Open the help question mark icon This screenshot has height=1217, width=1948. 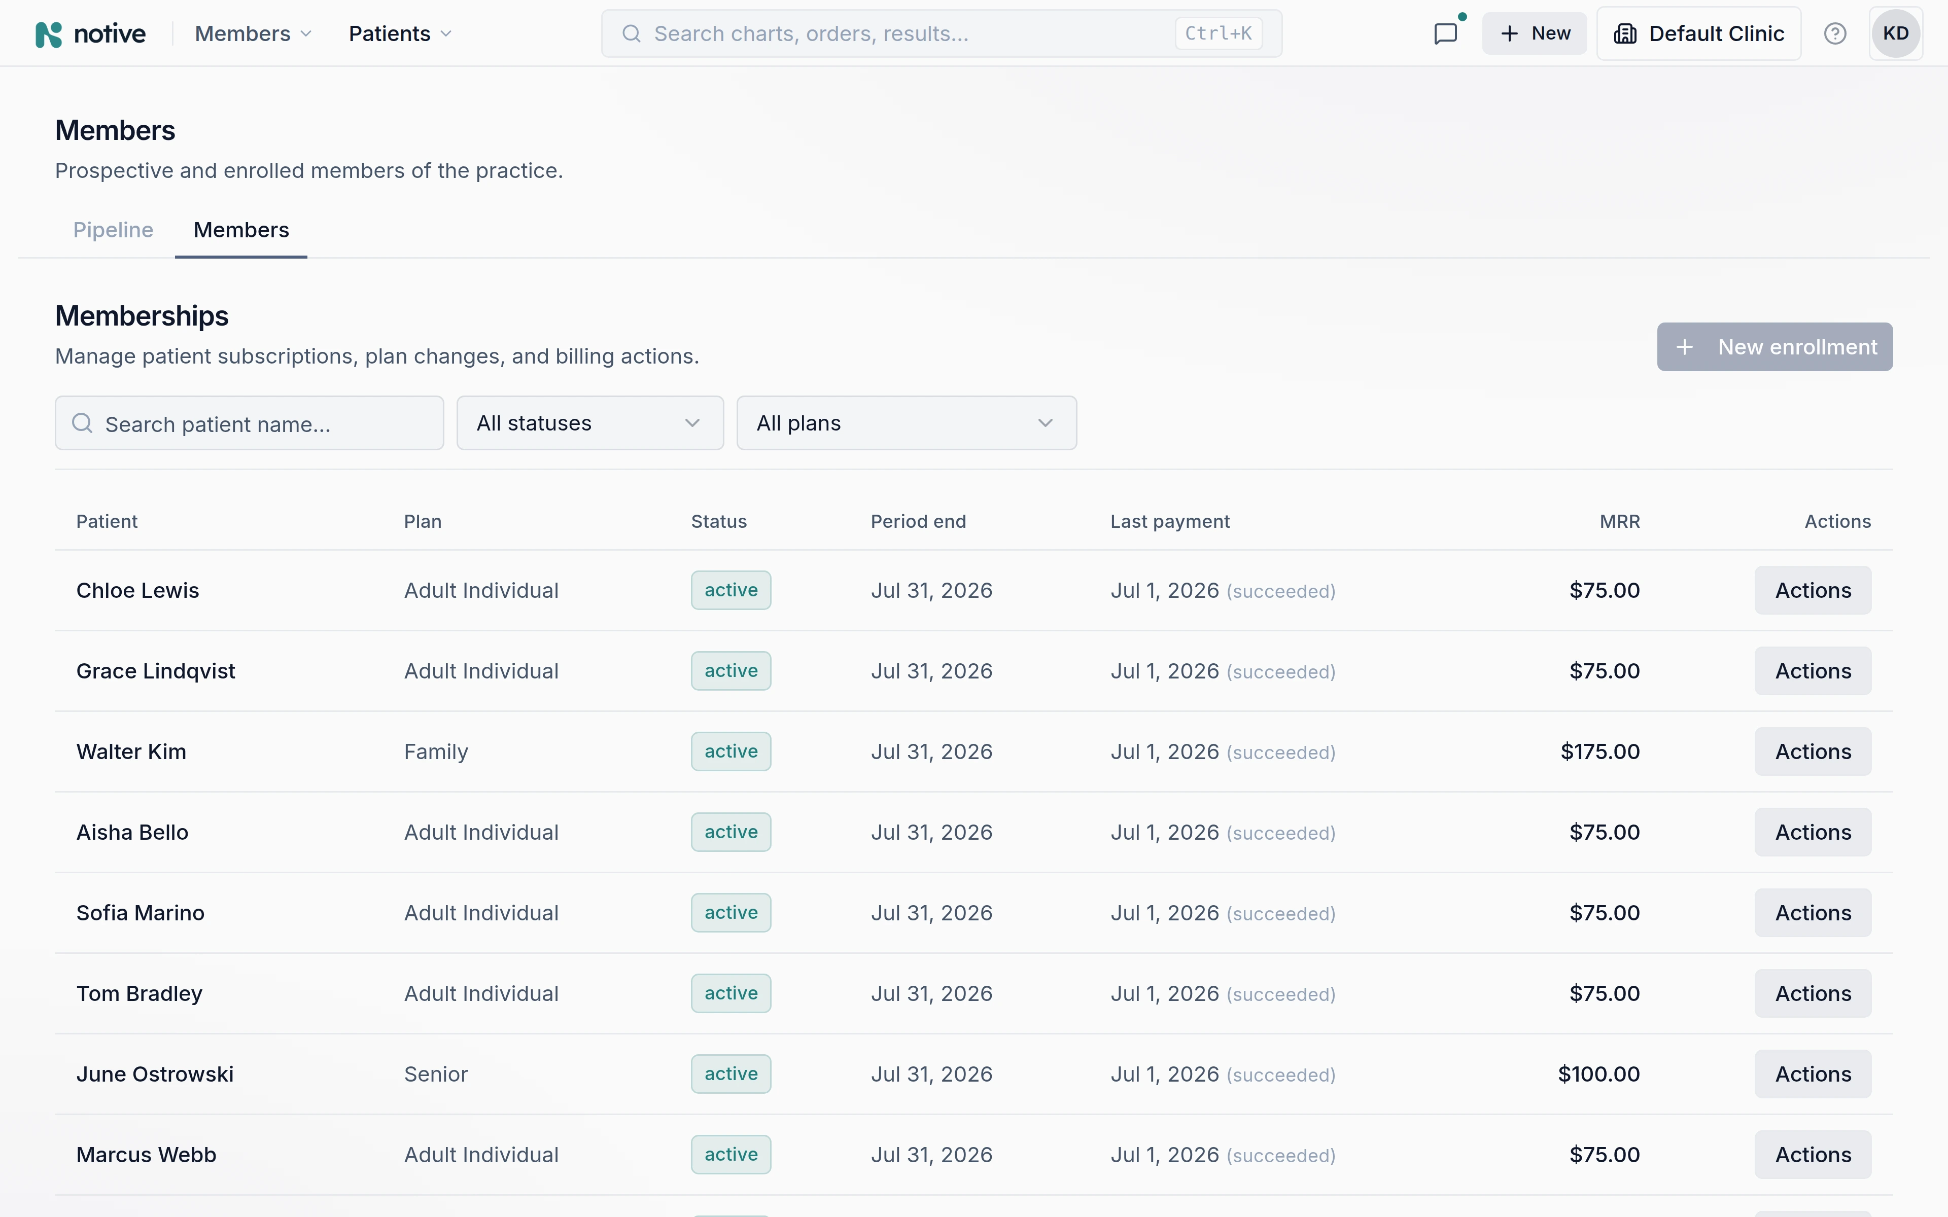[1834, 34]
